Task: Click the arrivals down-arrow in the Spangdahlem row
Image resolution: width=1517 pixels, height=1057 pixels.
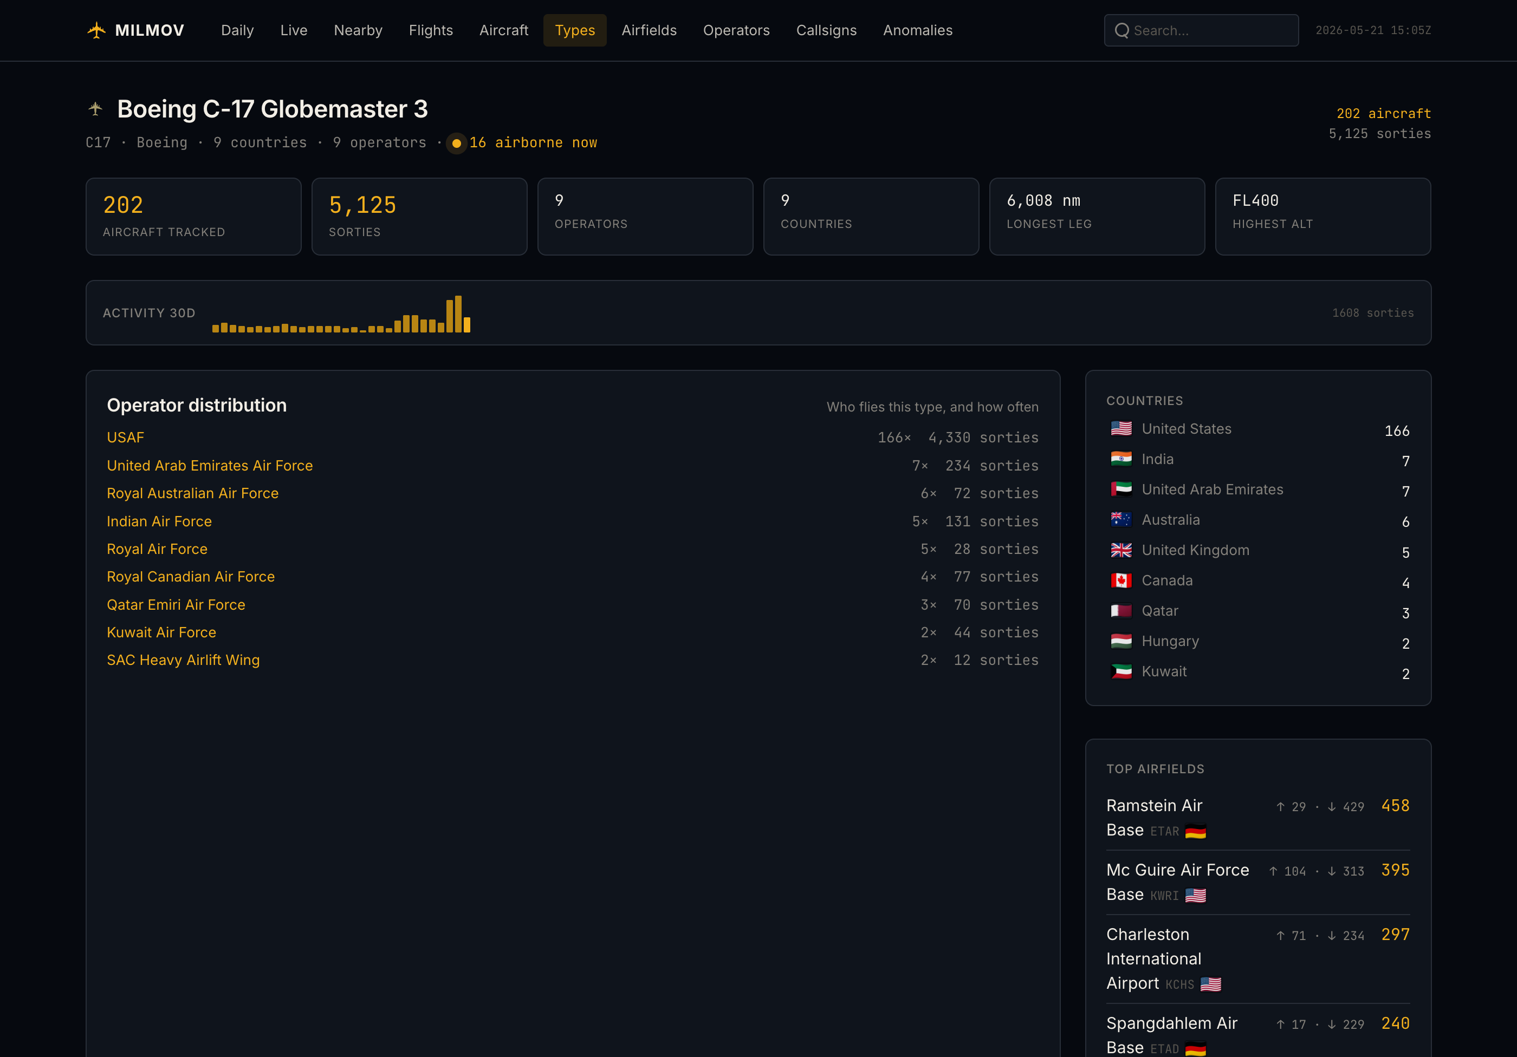Action: [x=1331, y=1025]
